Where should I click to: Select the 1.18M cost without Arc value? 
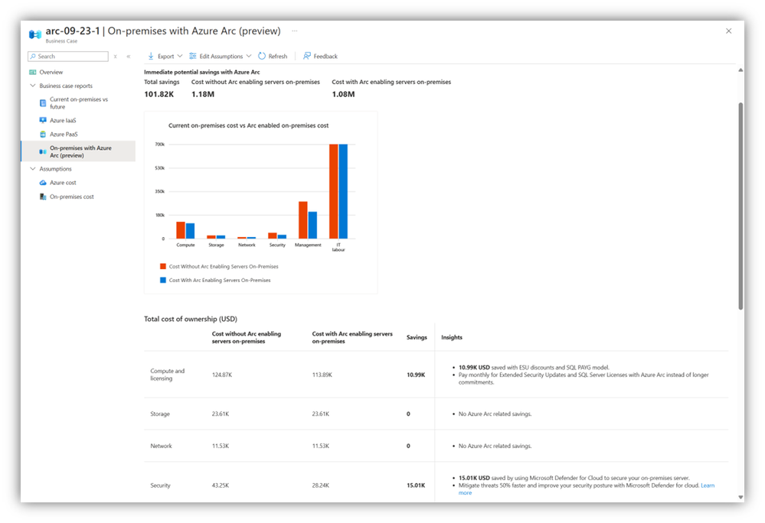(x=203, y=95)
